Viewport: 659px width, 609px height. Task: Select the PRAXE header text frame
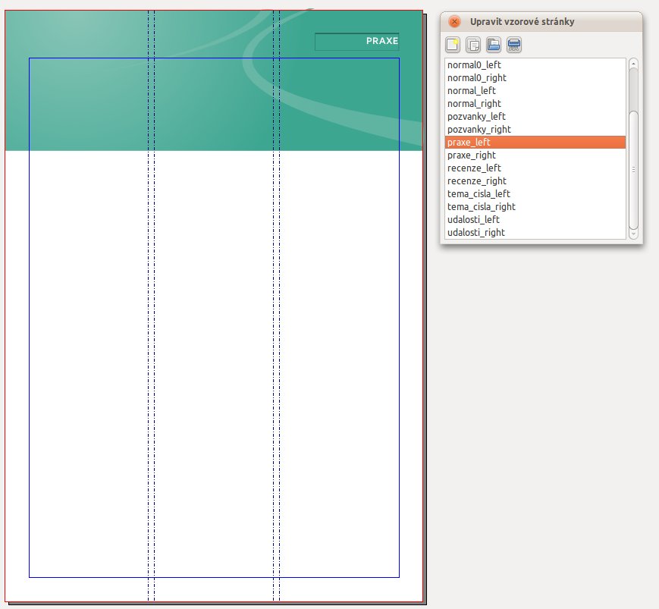tap(357, 42)
